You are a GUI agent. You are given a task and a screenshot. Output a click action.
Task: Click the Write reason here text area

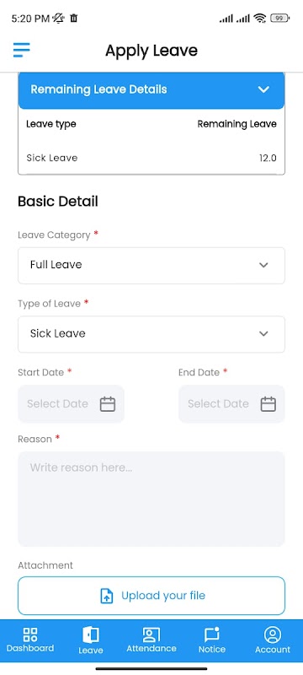click(151, 499)
